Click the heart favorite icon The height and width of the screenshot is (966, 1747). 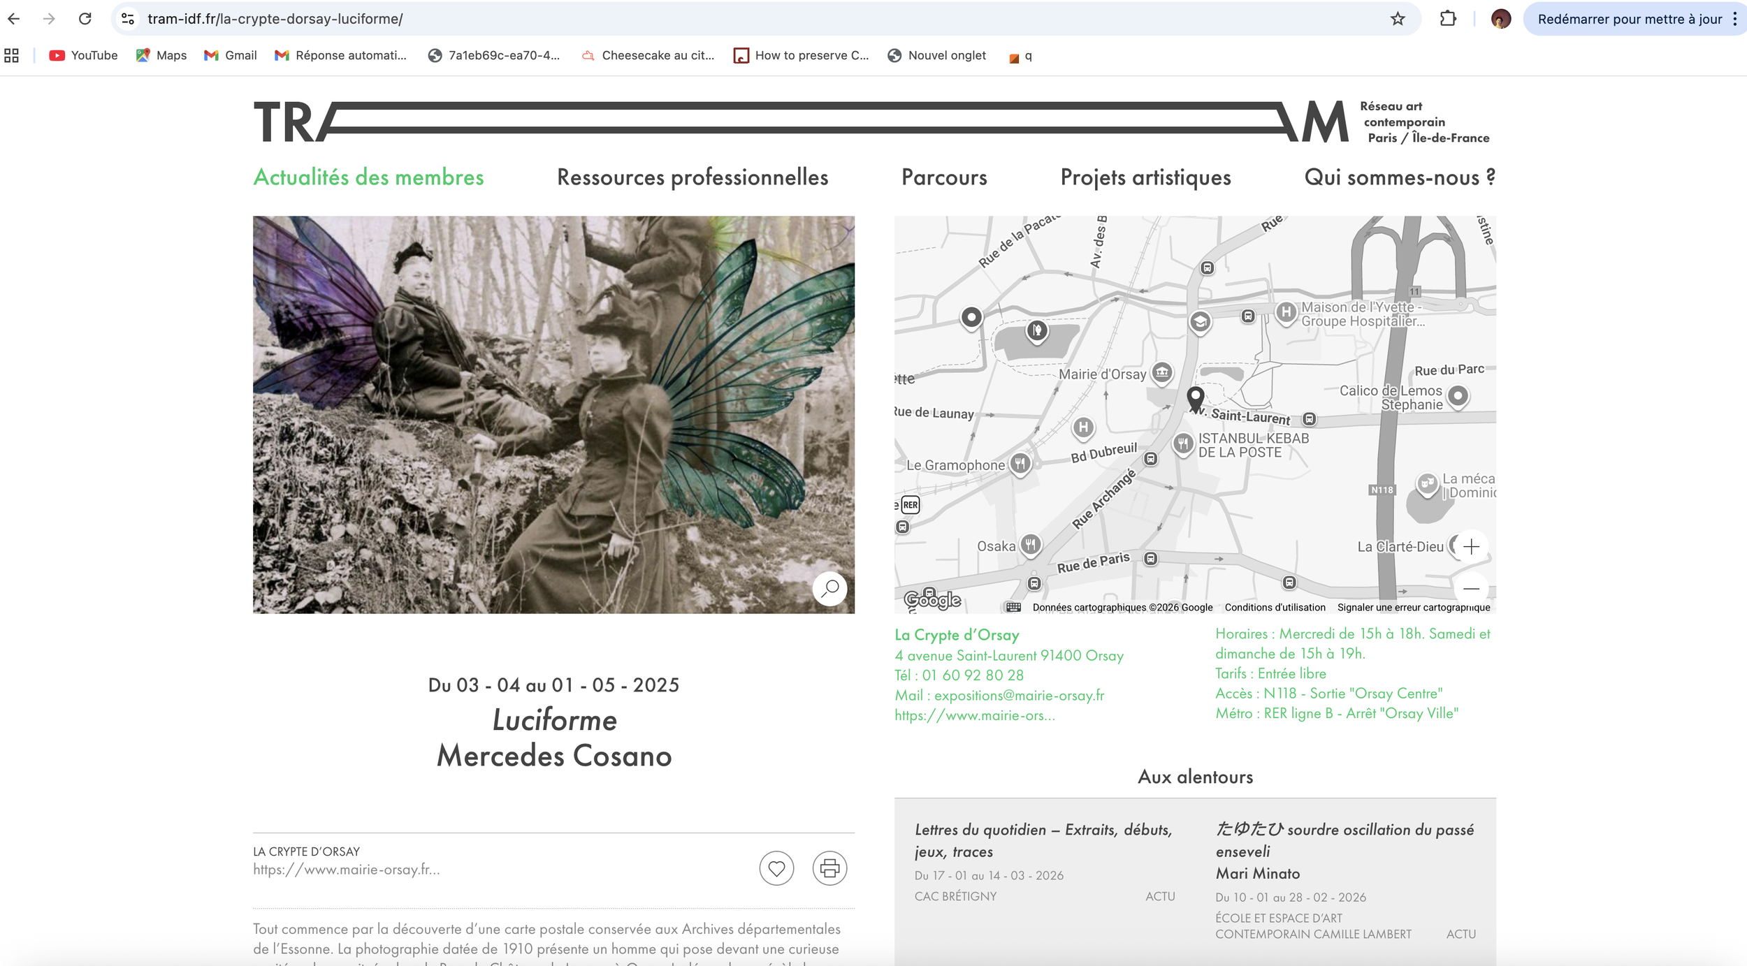coord(776,868)
